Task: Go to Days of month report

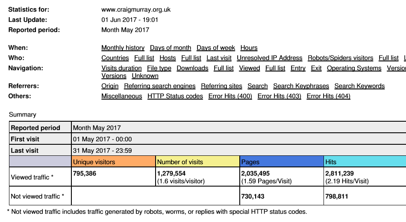Action: coord(171,48)
